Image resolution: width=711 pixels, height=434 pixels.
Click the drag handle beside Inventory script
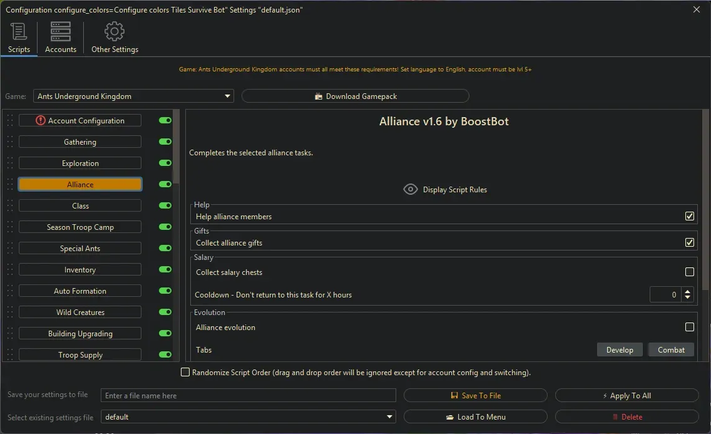[10, 270]
